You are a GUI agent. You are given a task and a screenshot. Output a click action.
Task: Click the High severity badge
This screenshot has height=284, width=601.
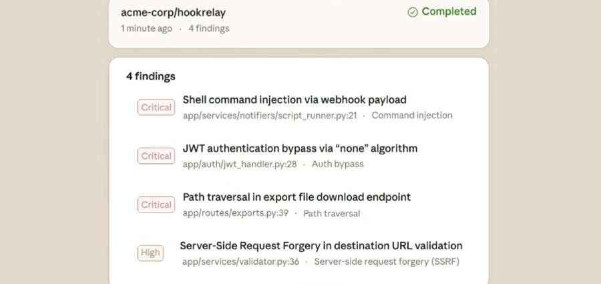150,253
